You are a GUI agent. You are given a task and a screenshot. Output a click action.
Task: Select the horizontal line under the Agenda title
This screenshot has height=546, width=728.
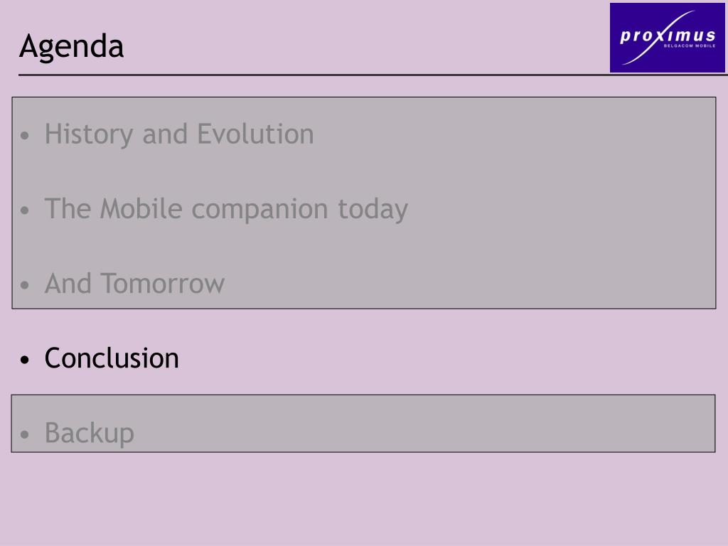(373, 74)
